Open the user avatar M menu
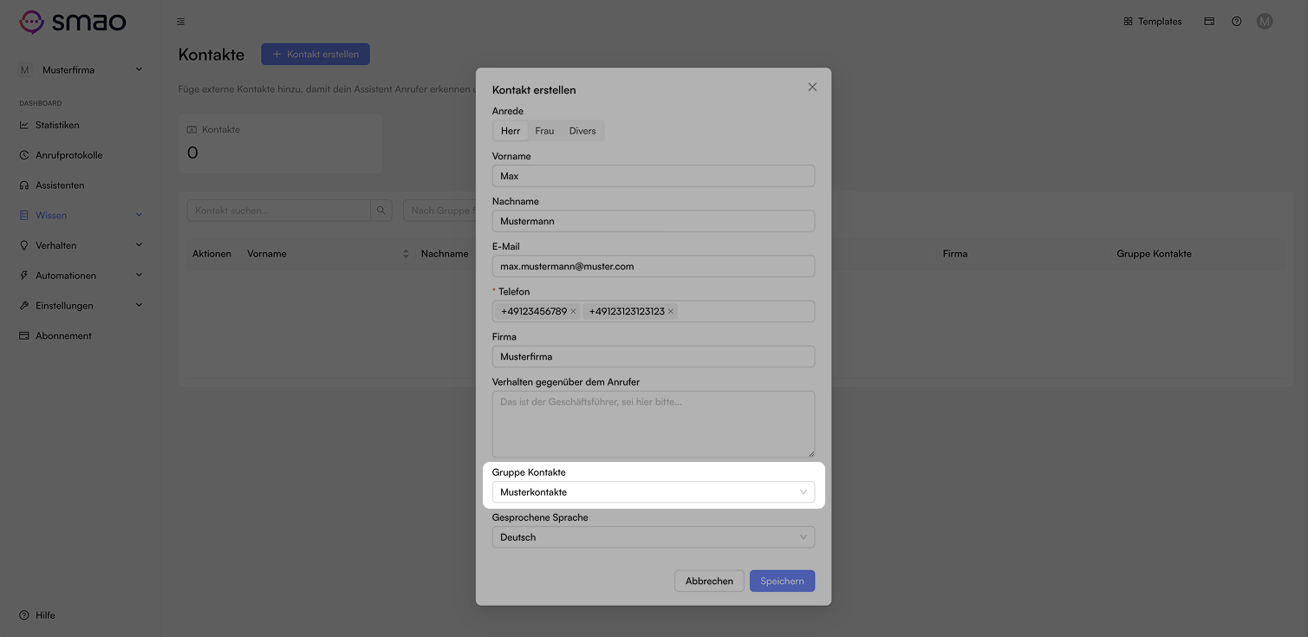 click(1265, 22)
